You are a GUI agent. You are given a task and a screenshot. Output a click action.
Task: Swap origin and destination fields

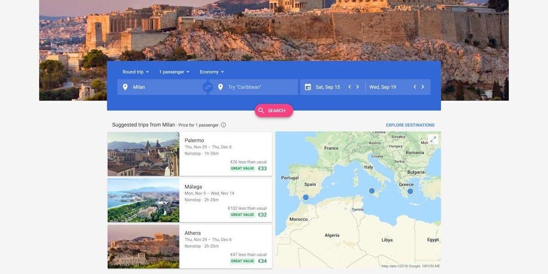pyautogui.click(x=208, y=87)
